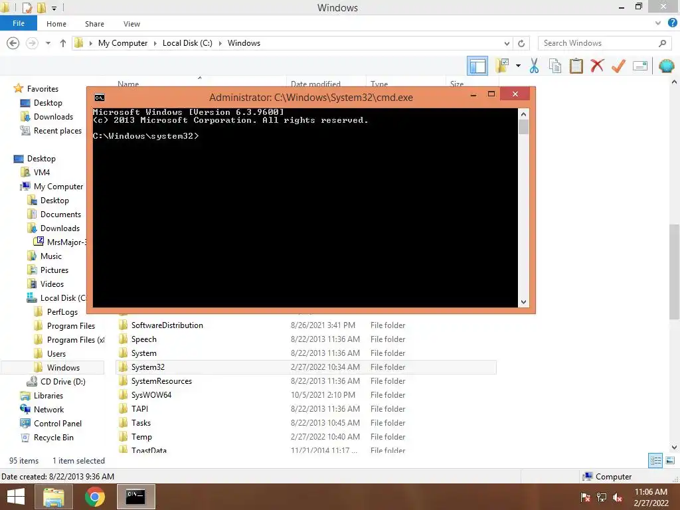This screenshot has width=680, height=510.
Task: Open the Share ribbon tab
Action: [94, 24]
